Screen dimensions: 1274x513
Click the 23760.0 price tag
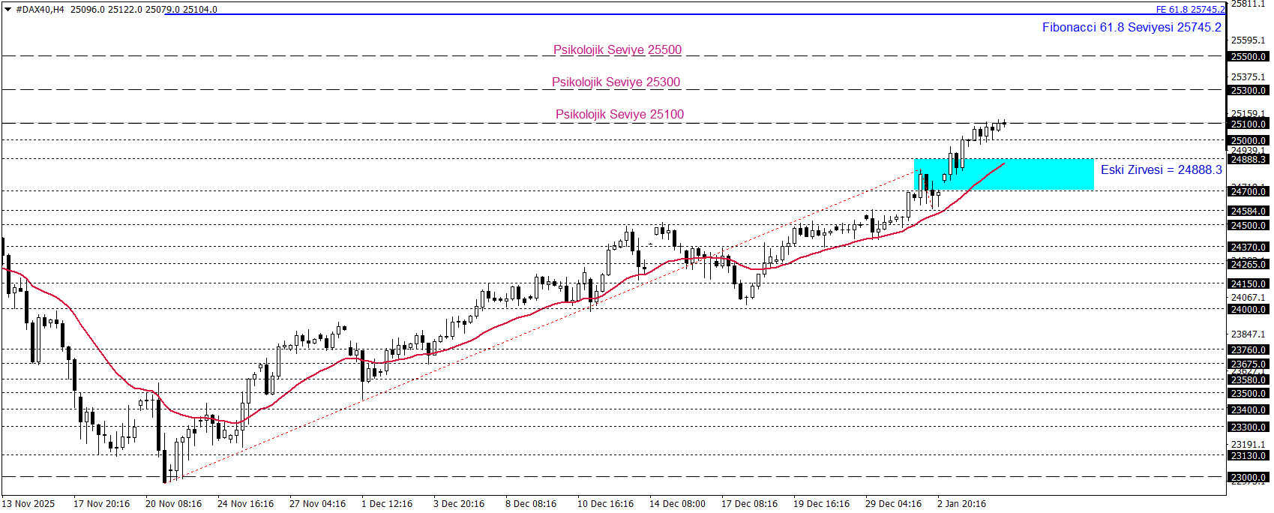(x=1249, y=349)
